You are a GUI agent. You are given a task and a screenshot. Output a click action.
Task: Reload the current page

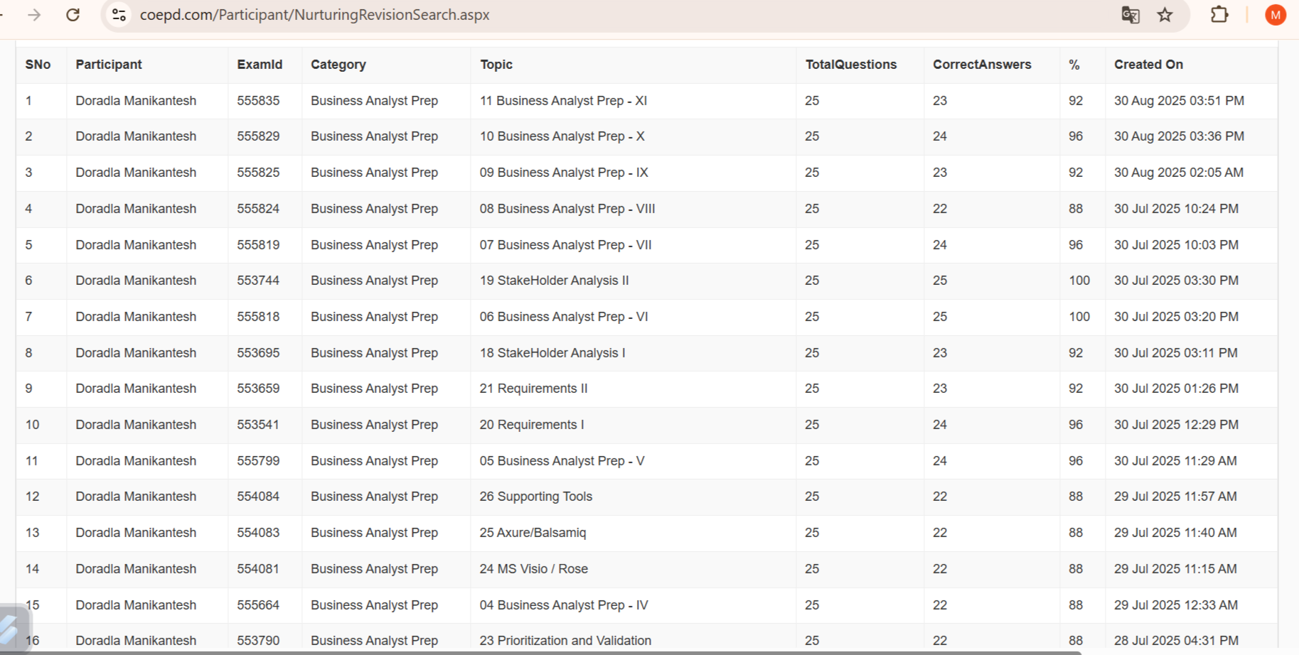click(x=73, y=15)
